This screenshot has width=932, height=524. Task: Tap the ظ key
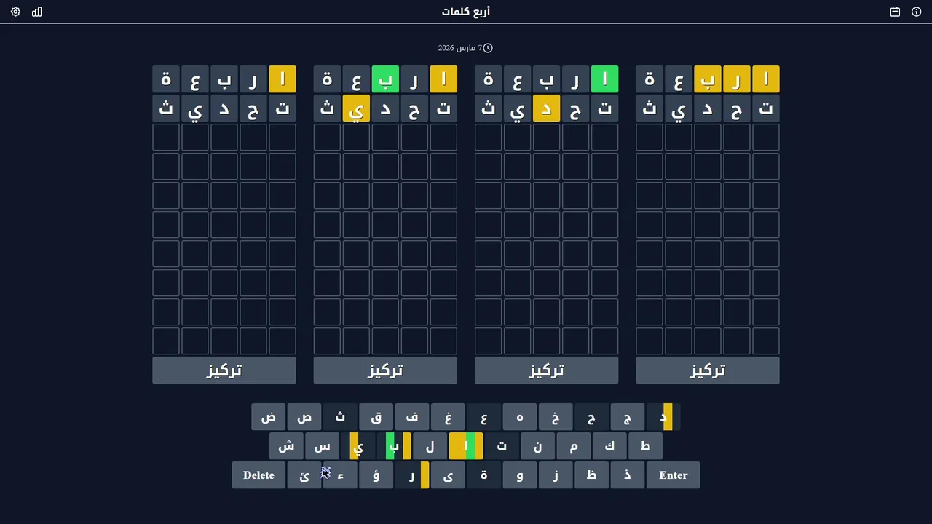tap(591, 475)
